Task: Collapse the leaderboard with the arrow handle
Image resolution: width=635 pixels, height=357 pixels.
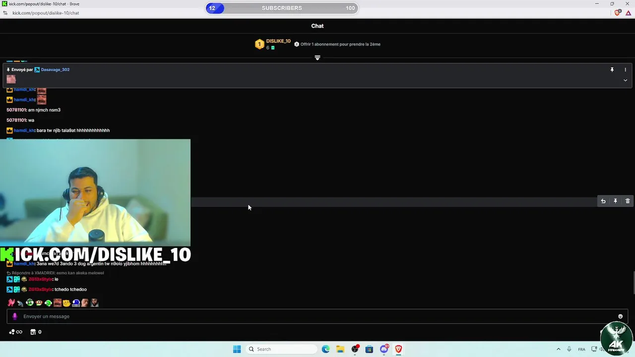Action: point(317,58)
